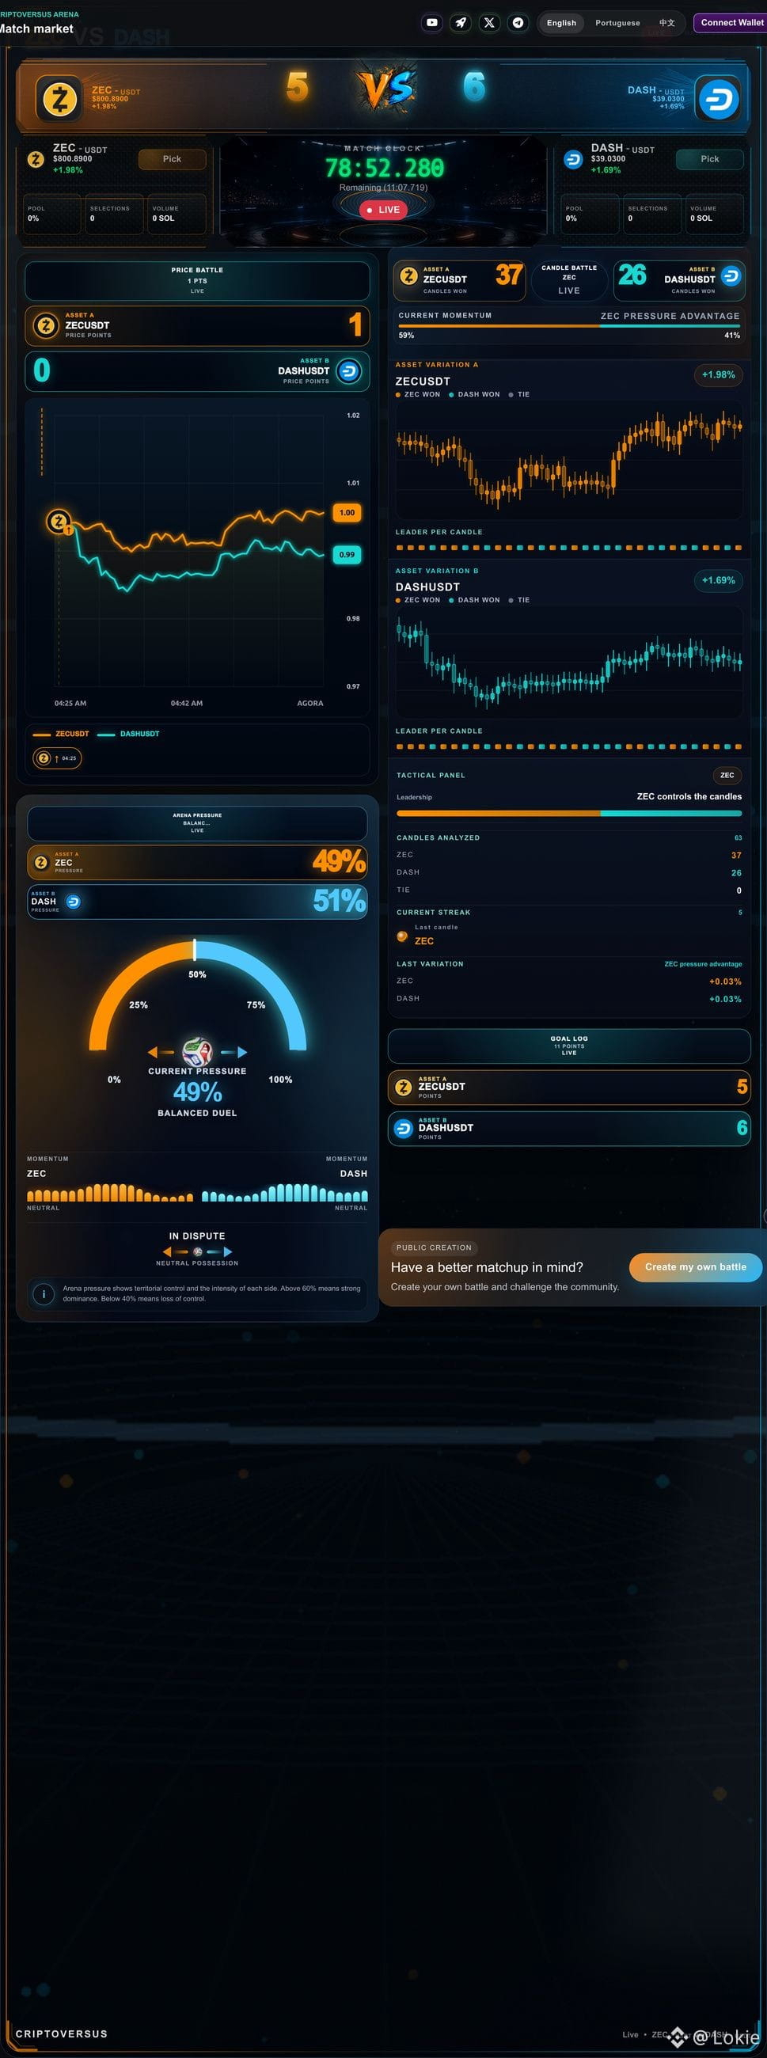
Task: Click the Match Clock 78:52.280 timer
Action: click(x=383, y=168)
